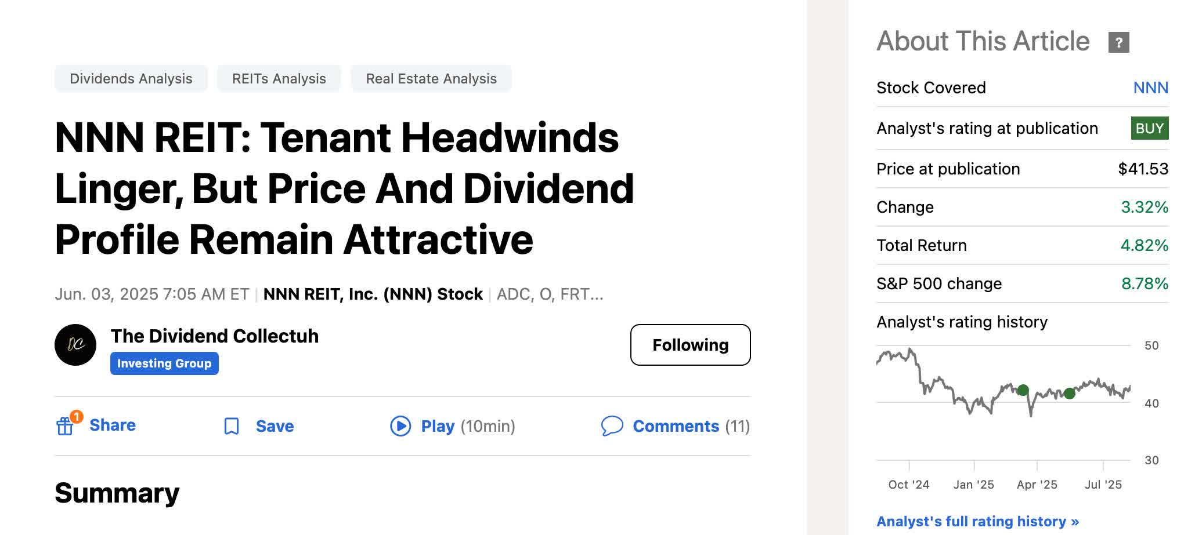Save the article with the bookmark icon

[232, 426]
